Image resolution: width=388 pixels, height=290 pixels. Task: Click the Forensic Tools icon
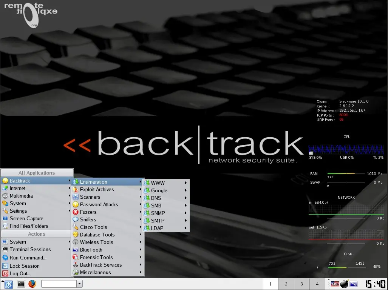[x=76, y=258]
